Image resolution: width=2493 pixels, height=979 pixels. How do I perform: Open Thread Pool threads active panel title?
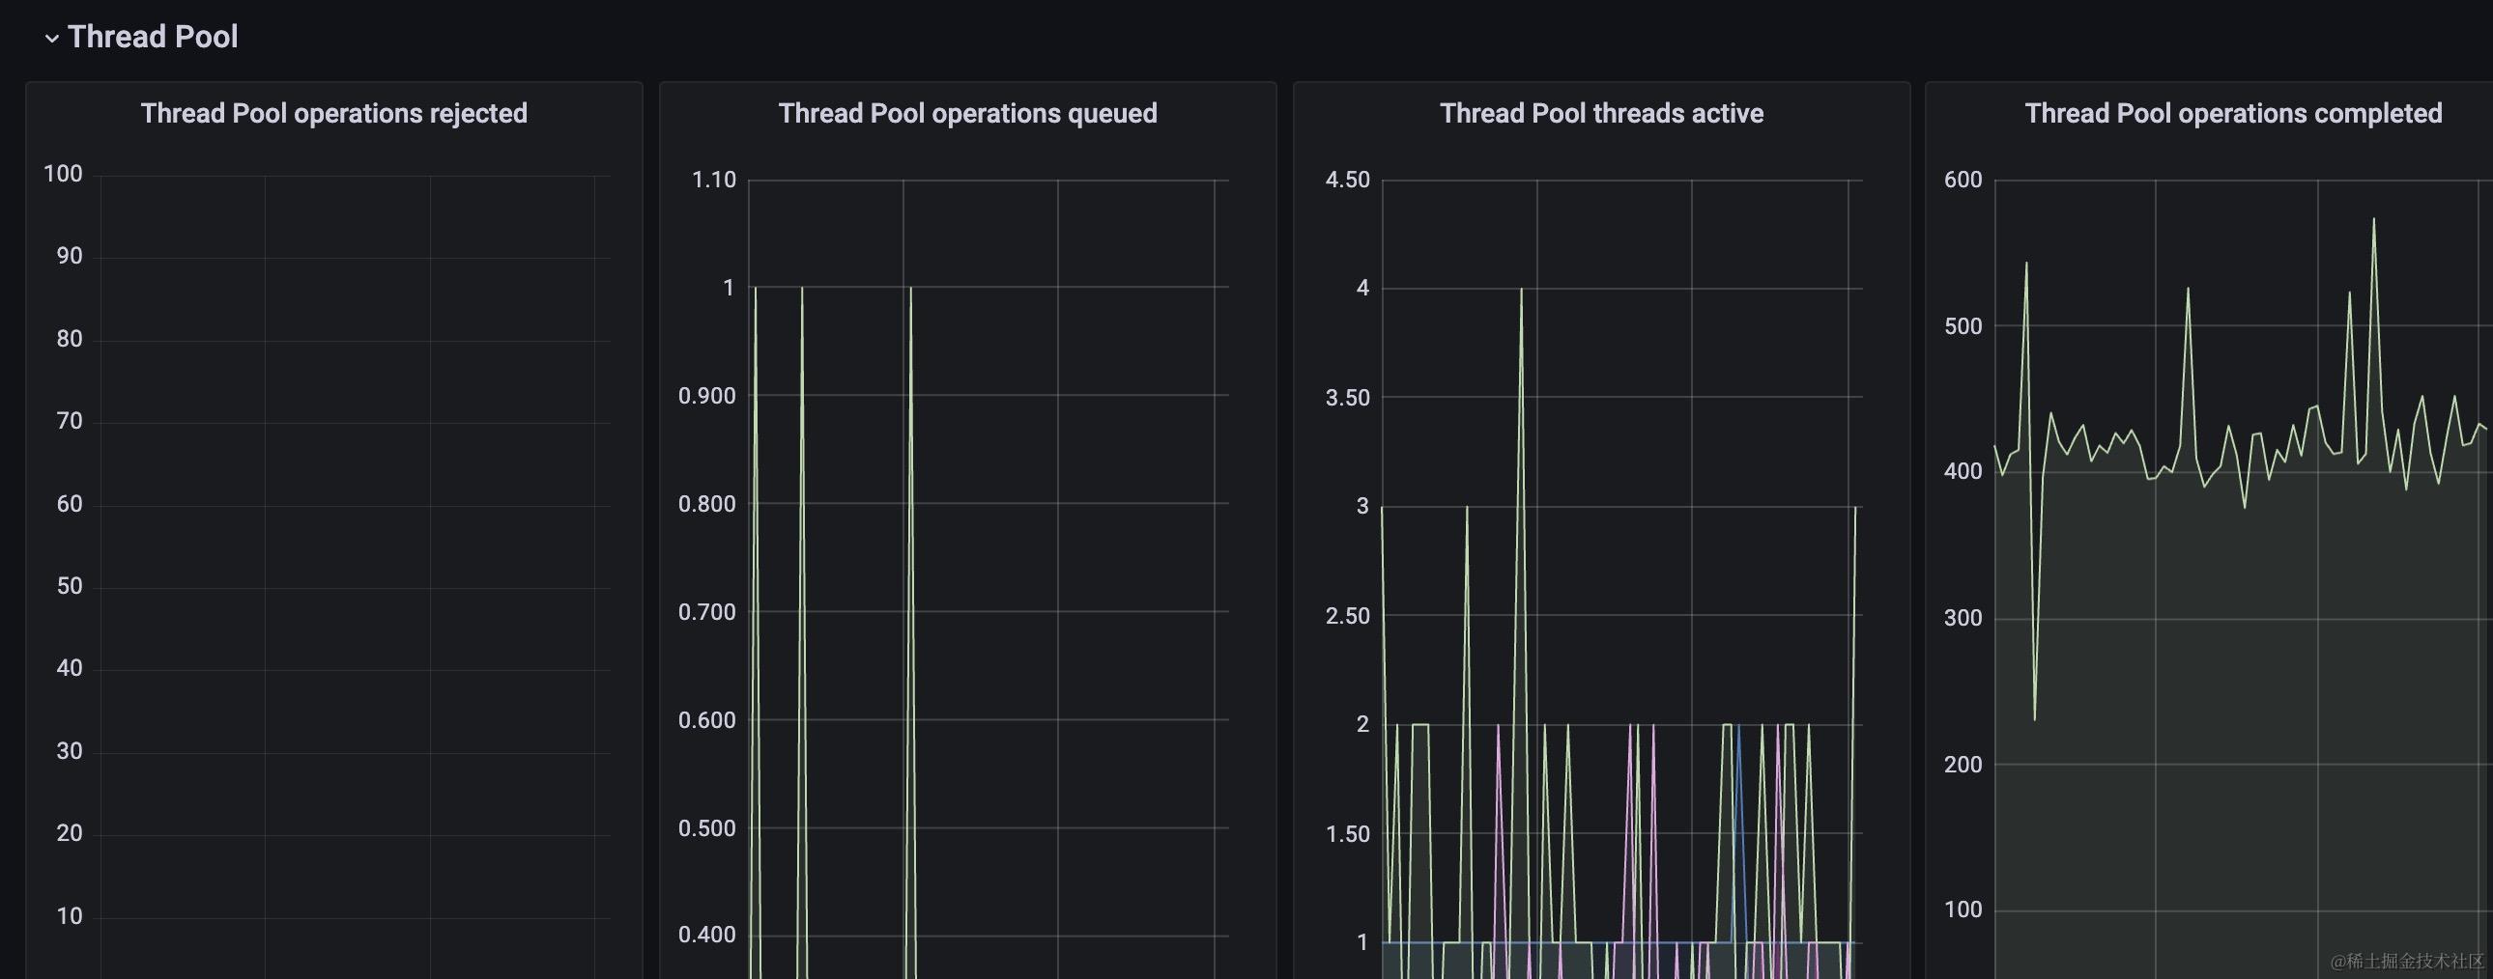point(1602,113)
